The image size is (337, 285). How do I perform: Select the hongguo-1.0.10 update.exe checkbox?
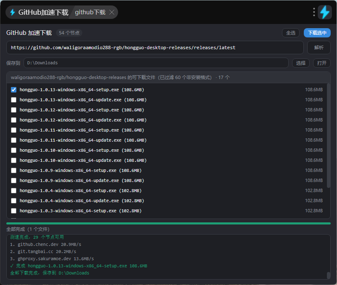[x=13, y=160]
